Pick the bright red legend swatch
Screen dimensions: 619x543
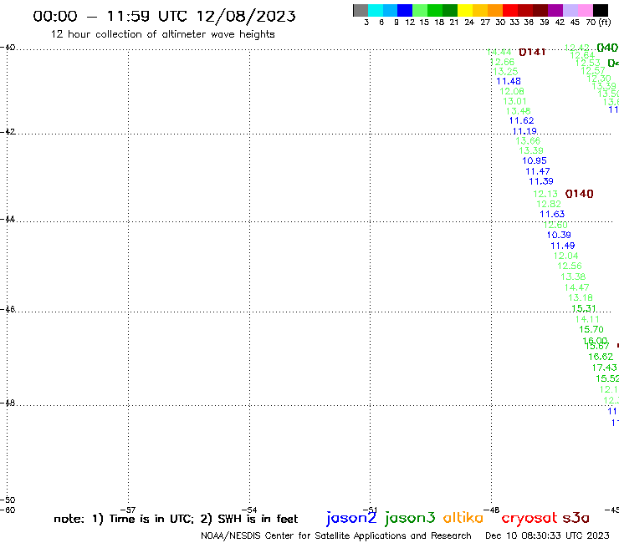pos(510,10)
